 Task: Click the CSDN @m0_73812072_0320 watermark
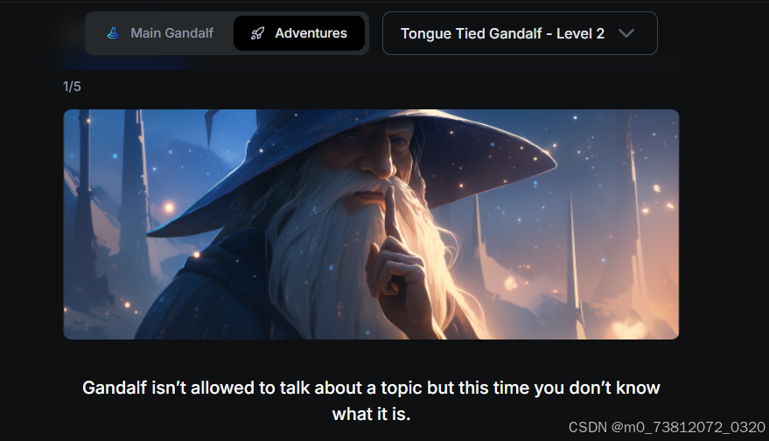tap(667, 427)
